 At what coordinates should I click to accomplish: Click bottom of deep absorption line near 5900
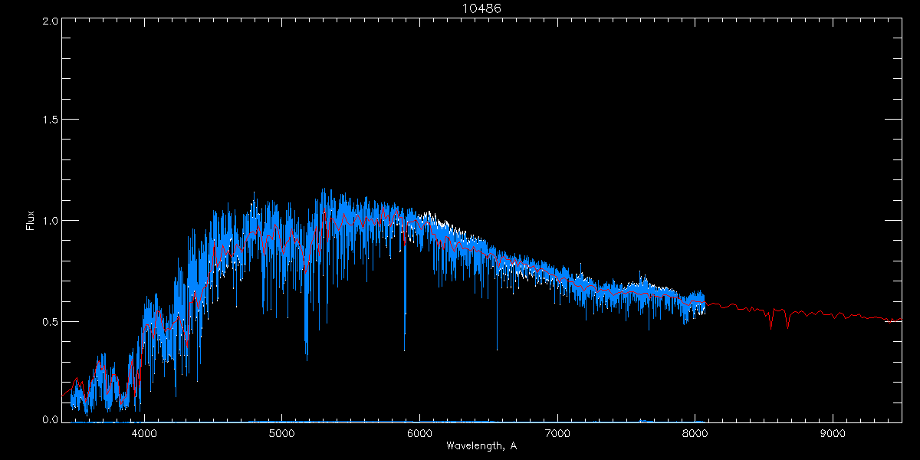405,349
